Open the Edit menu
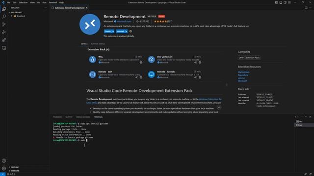 [15, 2]
